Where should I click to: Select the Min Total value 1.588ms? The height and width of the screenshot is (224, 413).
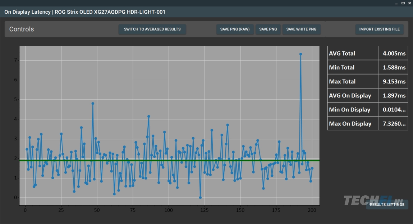click(394, 67)
